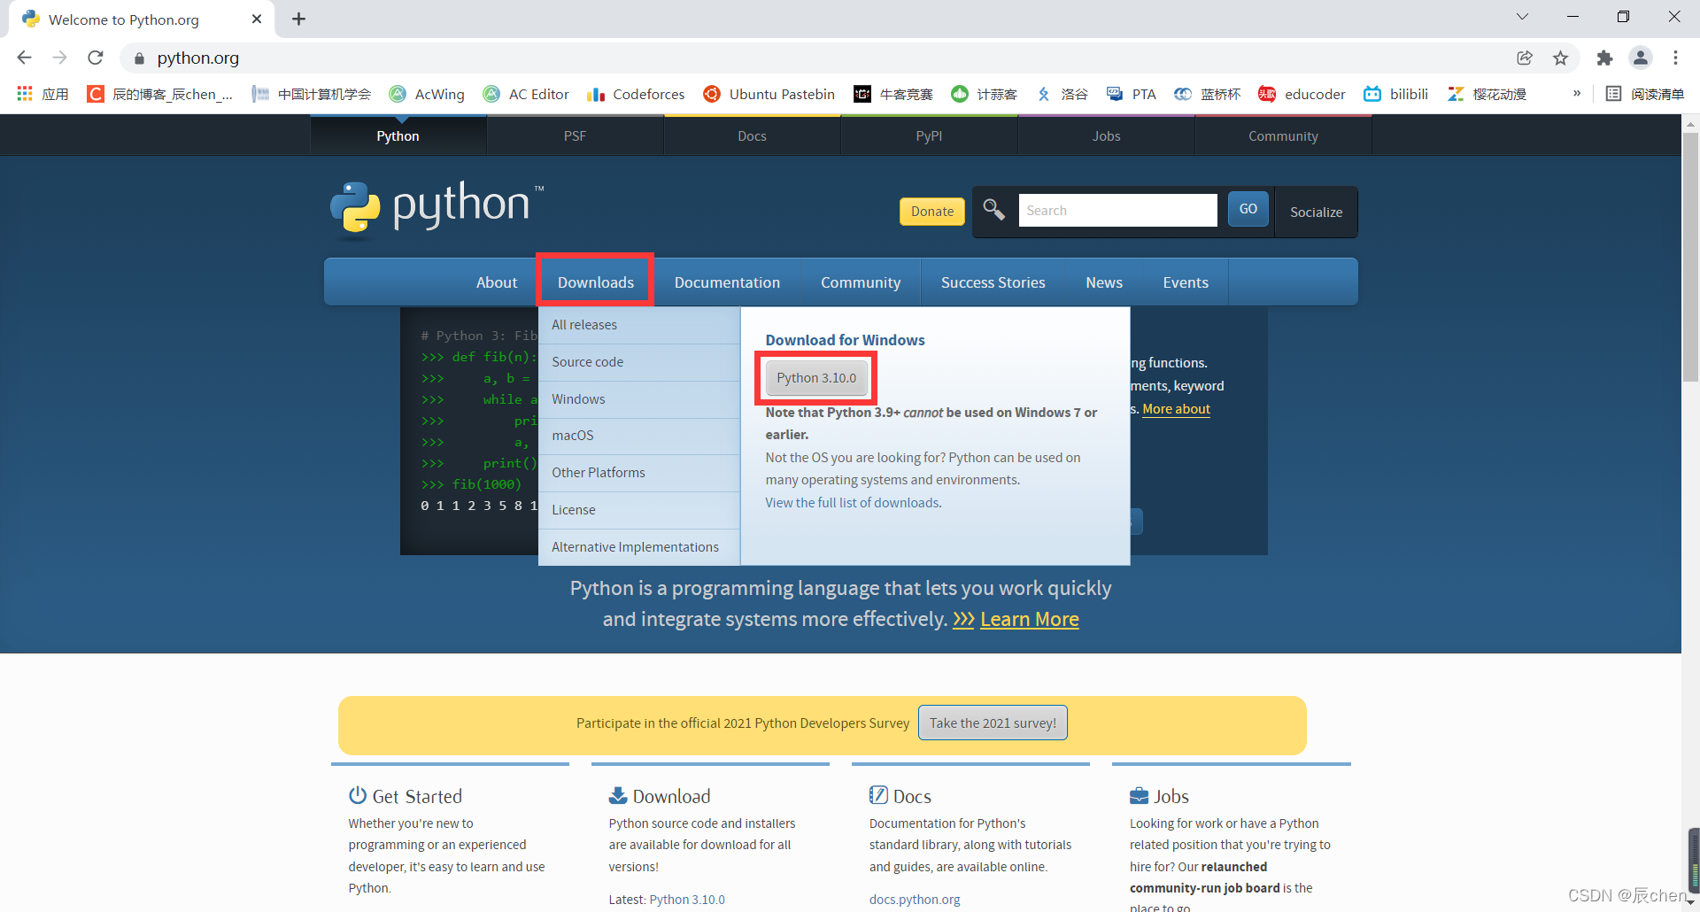
Task: Click the share page icon in address bar
Action: (x=1525, y=58)
